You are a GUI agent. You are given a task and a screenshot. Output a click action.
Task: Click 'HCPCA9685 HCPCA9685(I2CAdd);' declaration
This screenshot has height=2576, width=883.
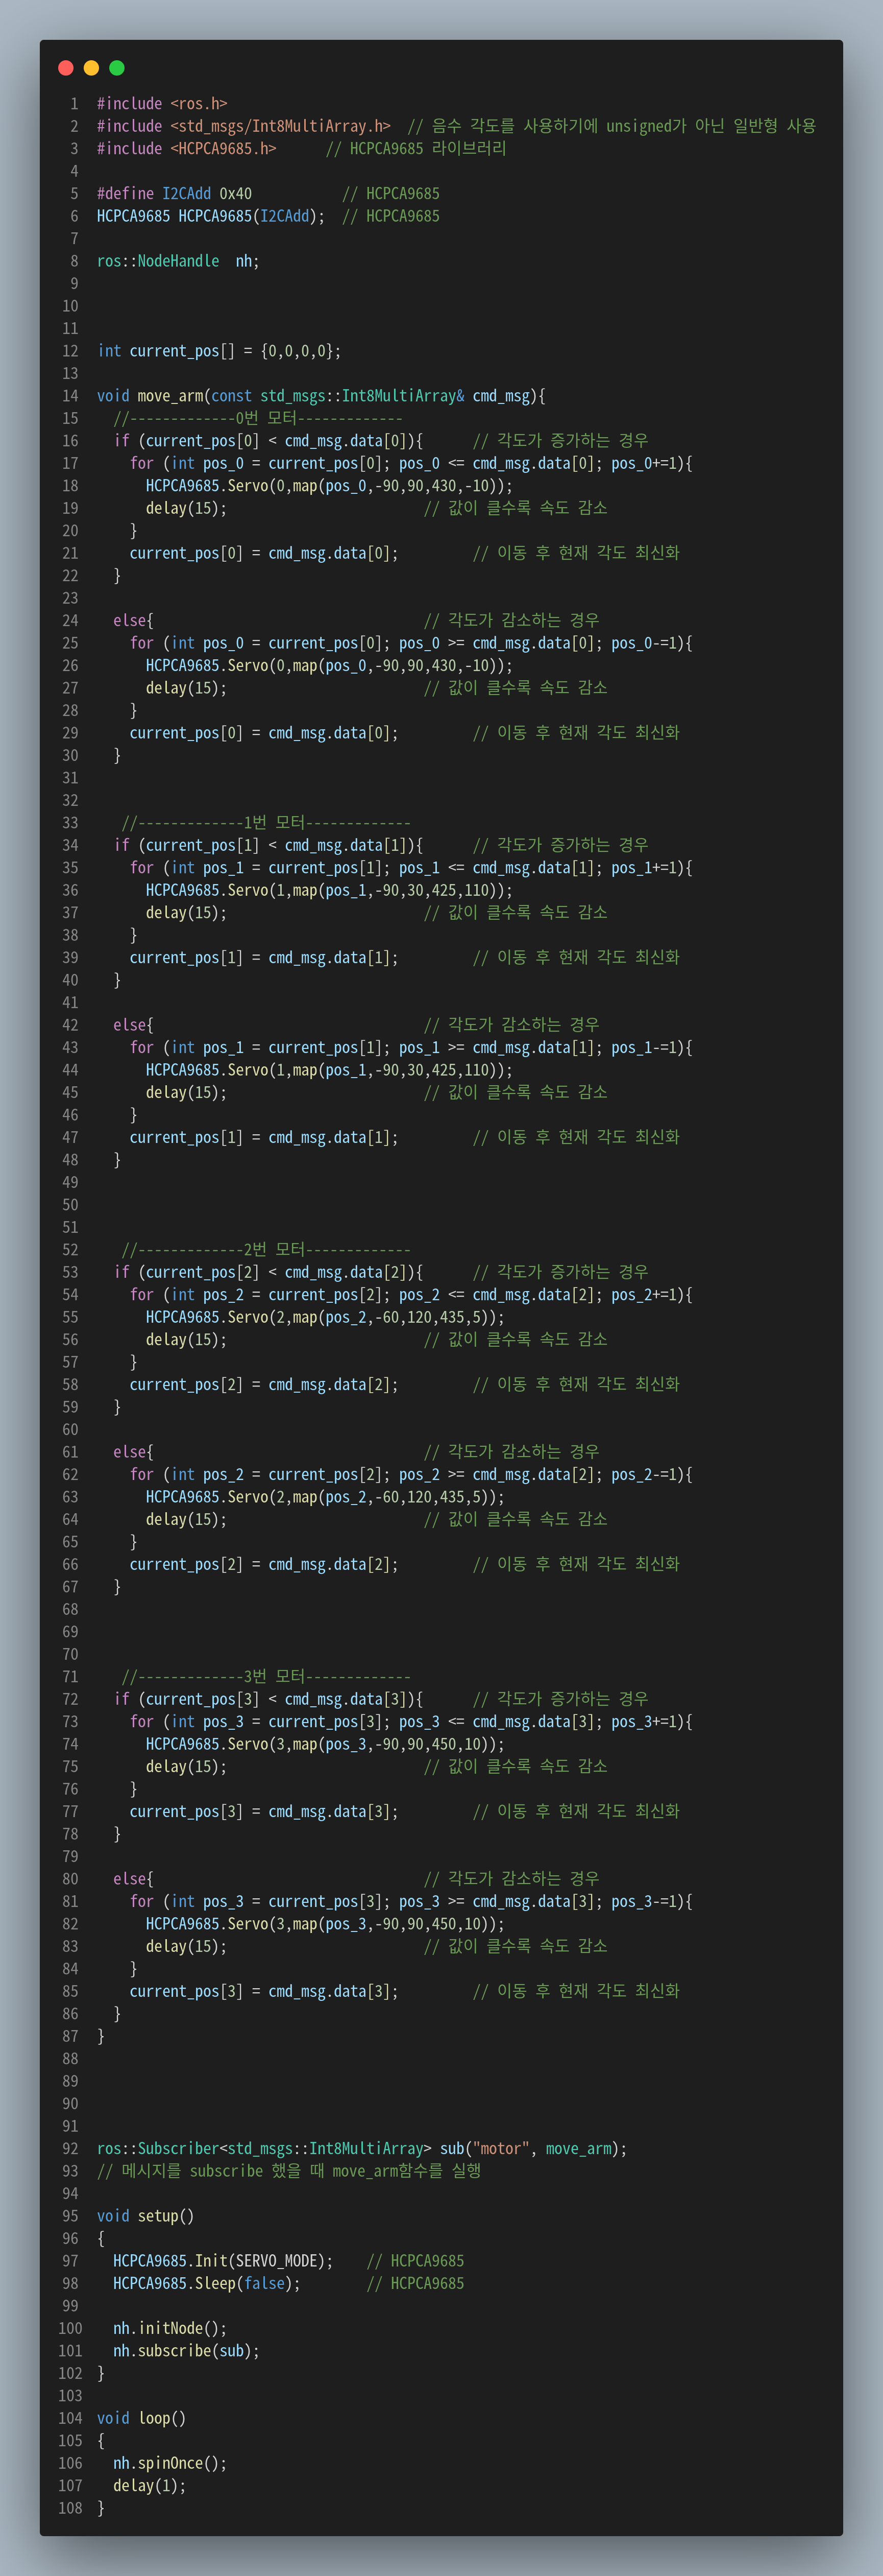(211, 216)
